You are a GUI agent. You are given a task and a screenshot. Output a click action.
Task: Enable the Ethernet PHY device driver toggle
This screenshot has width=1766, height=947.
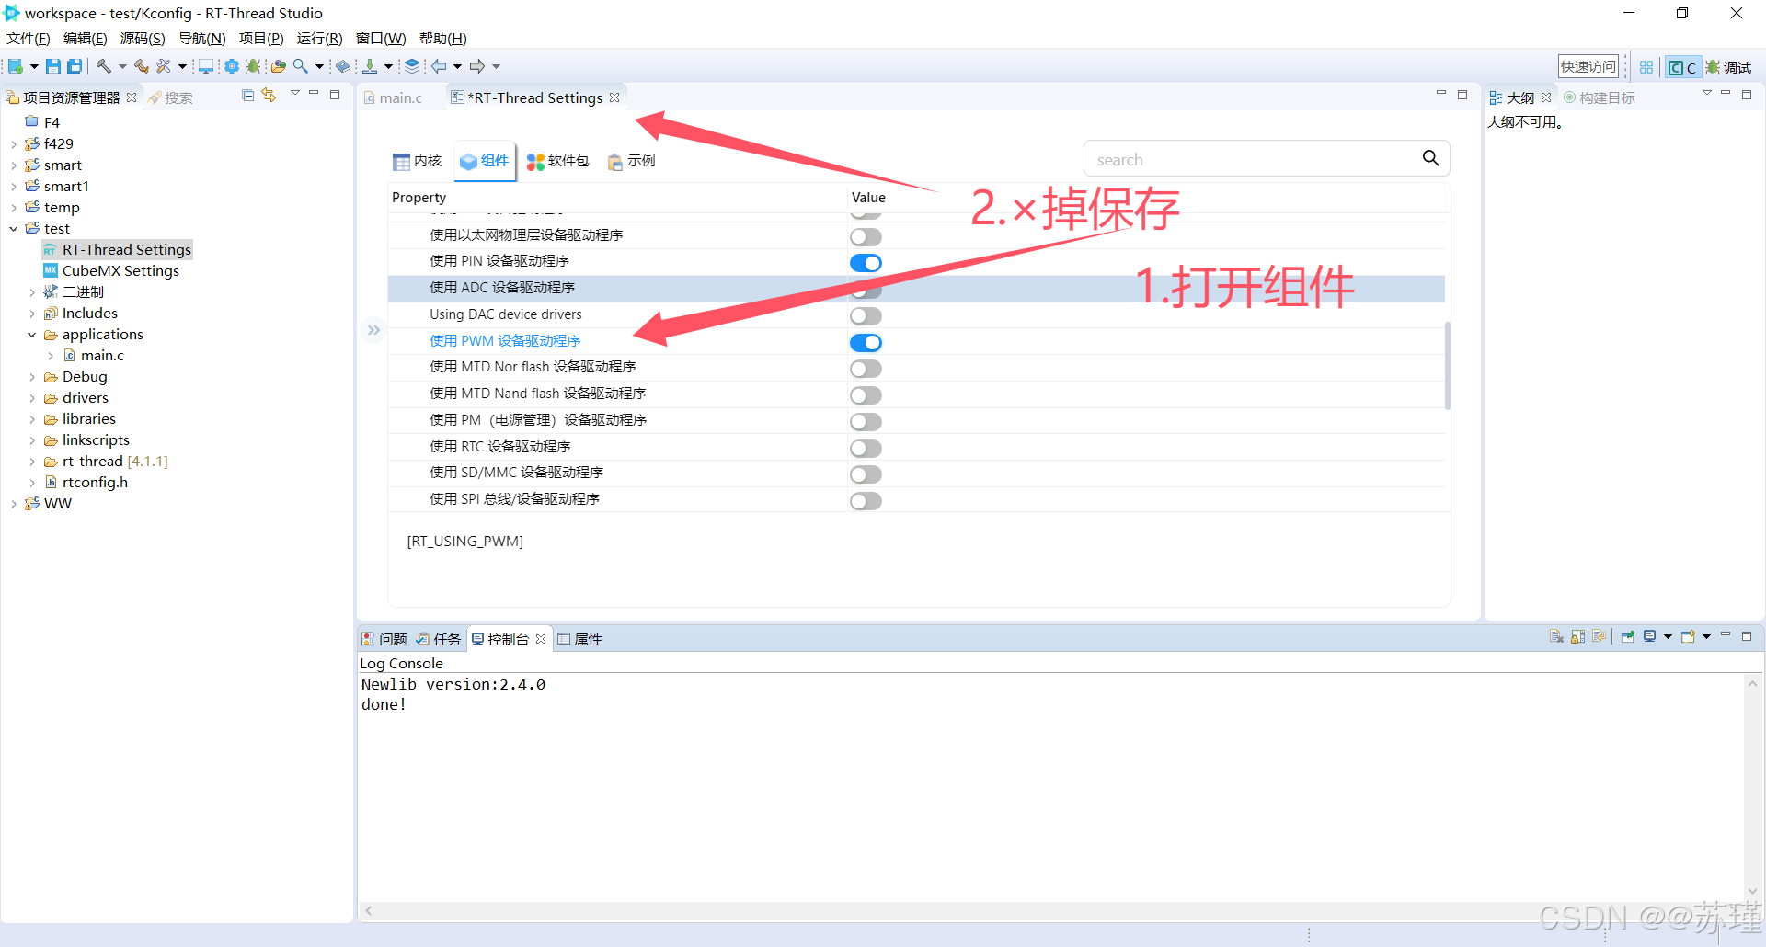click(866, 236)
